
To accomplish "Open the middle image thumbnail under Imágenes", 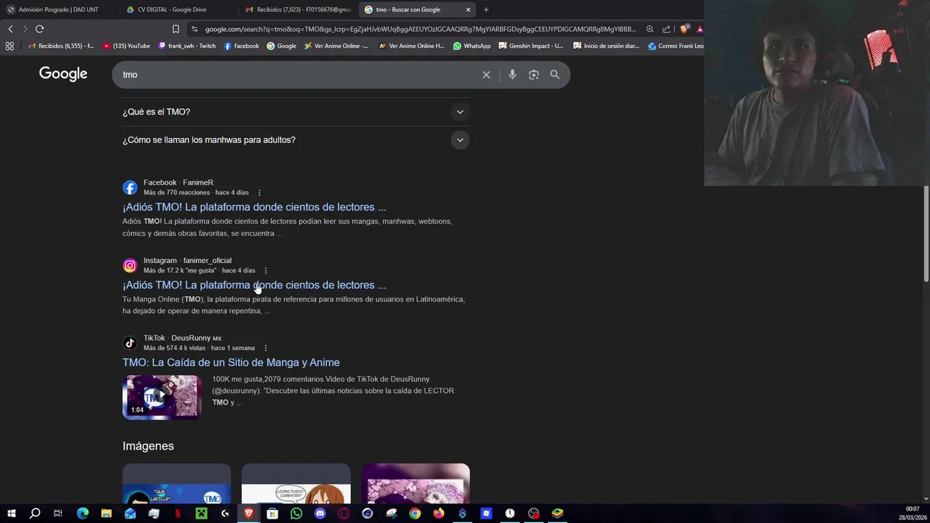I will point(296,484).
